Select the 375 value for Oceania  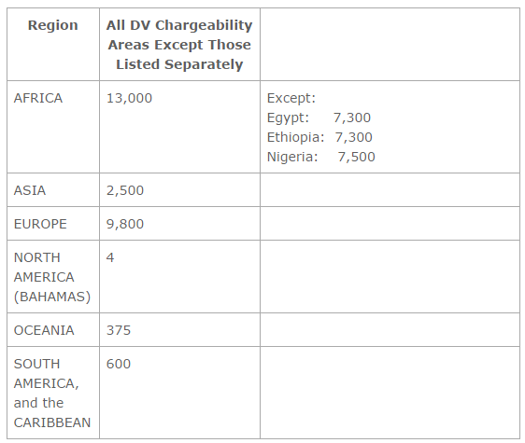pyautogui.click(x=119, y=330)
